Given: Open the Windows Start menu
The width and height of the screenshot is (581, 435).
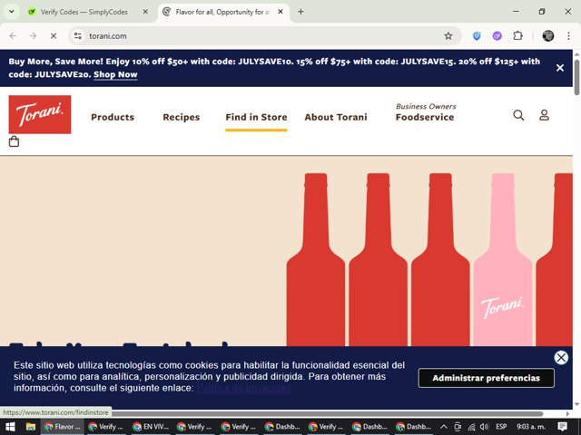Looking at the screenshot, I should coord(10,427).
